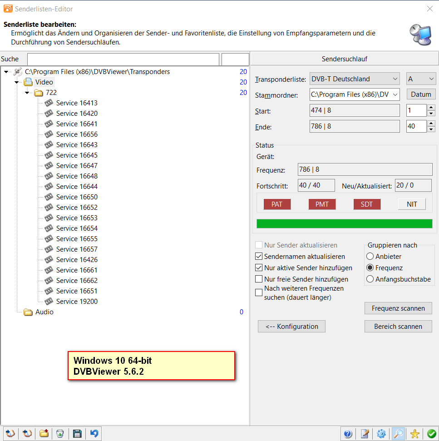Click the new folder icon

point(44,433)
